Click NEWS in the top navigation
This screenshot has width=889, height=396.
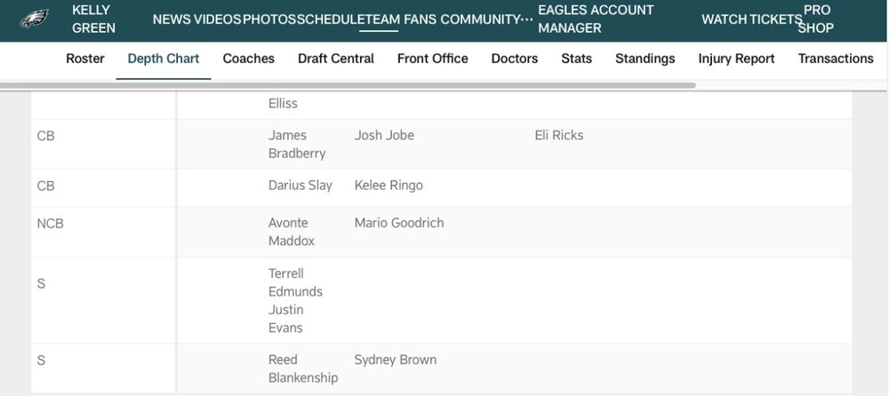pyautogui.click(x=171, y=20)
